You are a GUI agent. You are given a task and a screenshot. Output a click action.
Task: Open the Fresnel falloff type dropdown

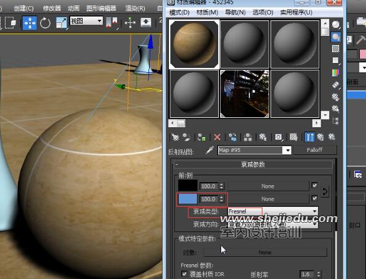click(272, 211)
